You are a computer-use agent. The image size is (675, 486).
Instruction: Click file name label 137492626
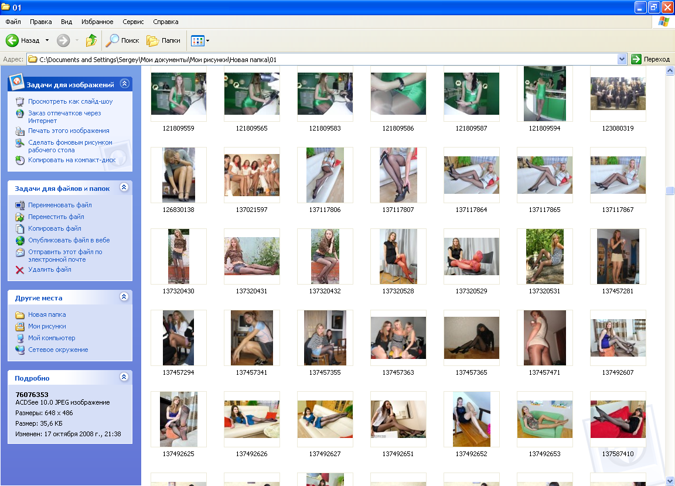click(252, 454)
